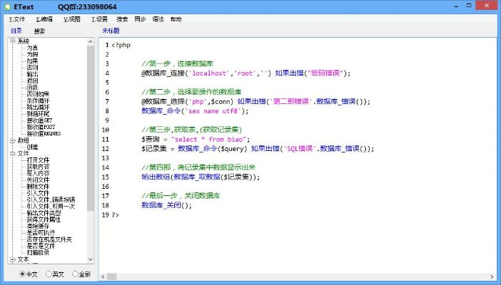Screen dimensions: 501x285
Task: Click the sidebar scroll-up arrow
Action: pos(90,41)
